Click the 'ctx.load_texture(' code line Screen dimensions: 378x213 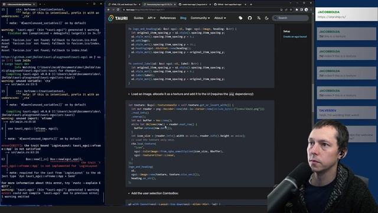pos(144,144)
